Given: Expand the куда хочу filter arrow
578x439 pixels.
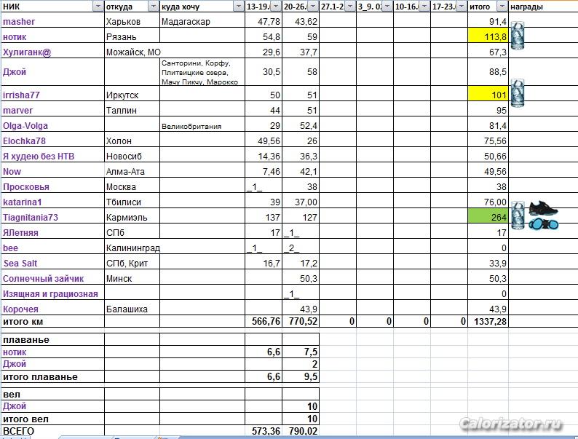Looking at the screenshot, I should (238, 7).
